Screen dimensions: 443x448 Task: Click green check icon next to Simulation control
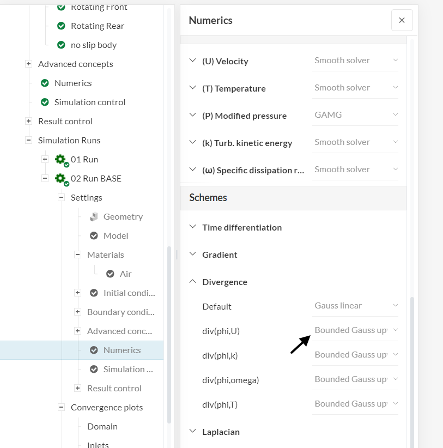[45, 102]
